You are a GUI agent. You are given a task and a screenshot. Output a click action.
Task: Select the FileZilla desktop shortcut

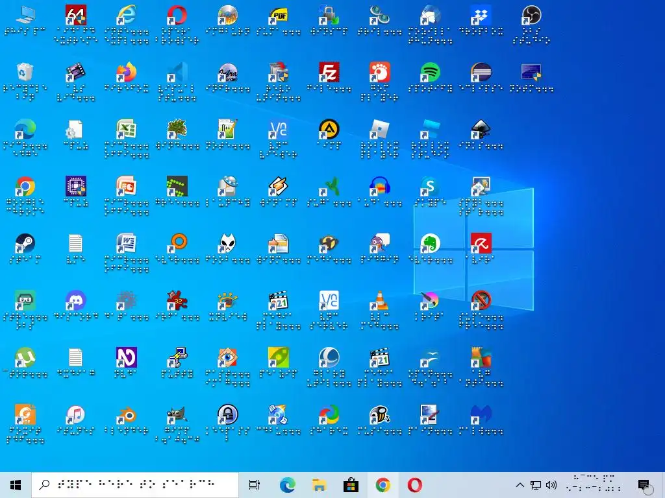point(329,73)
